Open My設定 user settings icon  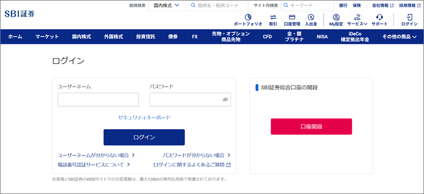[x=336, y=17]
